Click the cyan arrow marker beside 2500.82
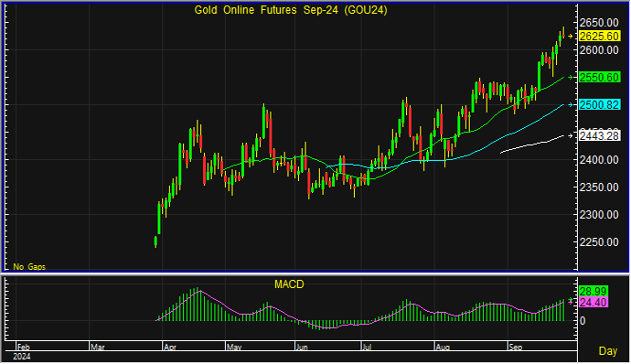 point(570,104)
